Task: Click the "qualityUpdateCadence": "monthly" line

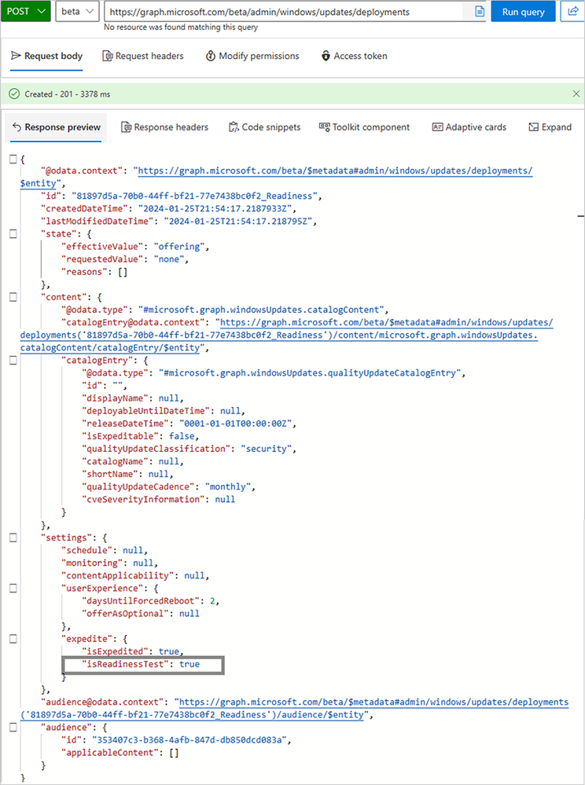Action: point(169,486)
